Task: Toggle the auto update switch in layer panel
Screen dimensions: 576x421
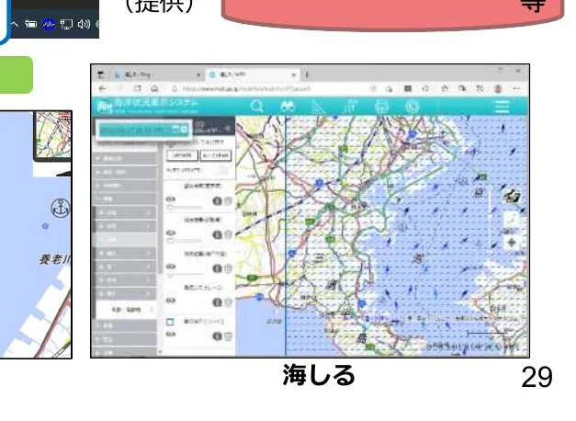Action: (221, 171)
